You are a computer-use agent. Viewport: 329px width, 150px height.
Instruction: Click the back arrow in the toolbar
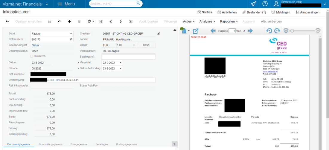click(7, 21)
